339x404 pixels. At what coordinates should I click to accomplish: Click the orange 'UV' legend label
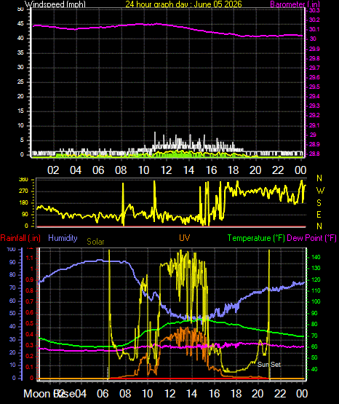click(x=185, y=238)
